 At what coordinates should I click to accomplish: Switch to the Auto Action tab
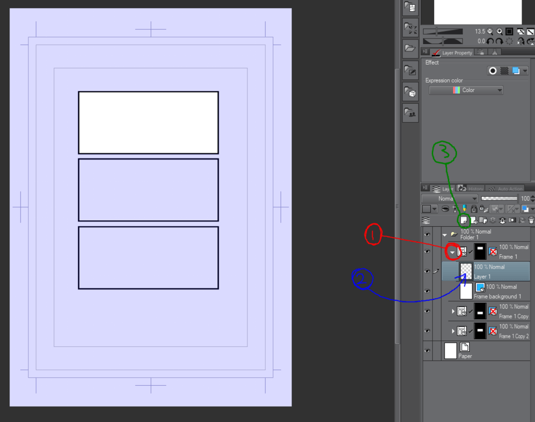pyautogui.click(x=507, y=189)
